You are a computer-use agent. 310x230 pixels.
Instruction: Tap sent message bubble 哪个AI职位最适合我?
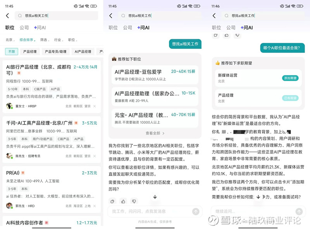pos(282,48)
